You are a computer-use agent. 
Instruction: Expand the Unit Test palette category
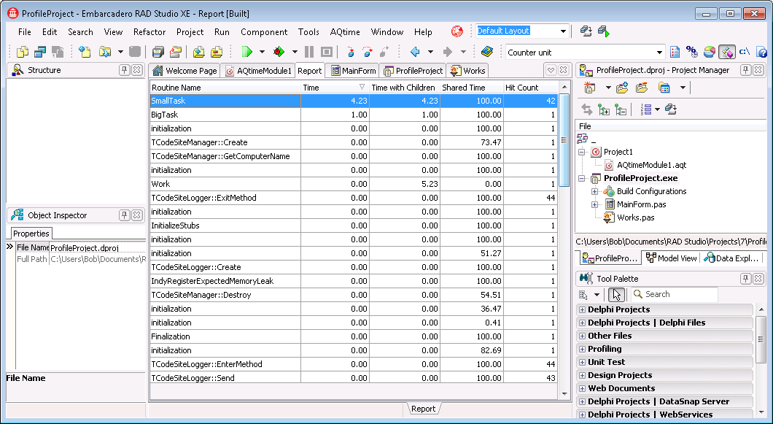point(582,362)
